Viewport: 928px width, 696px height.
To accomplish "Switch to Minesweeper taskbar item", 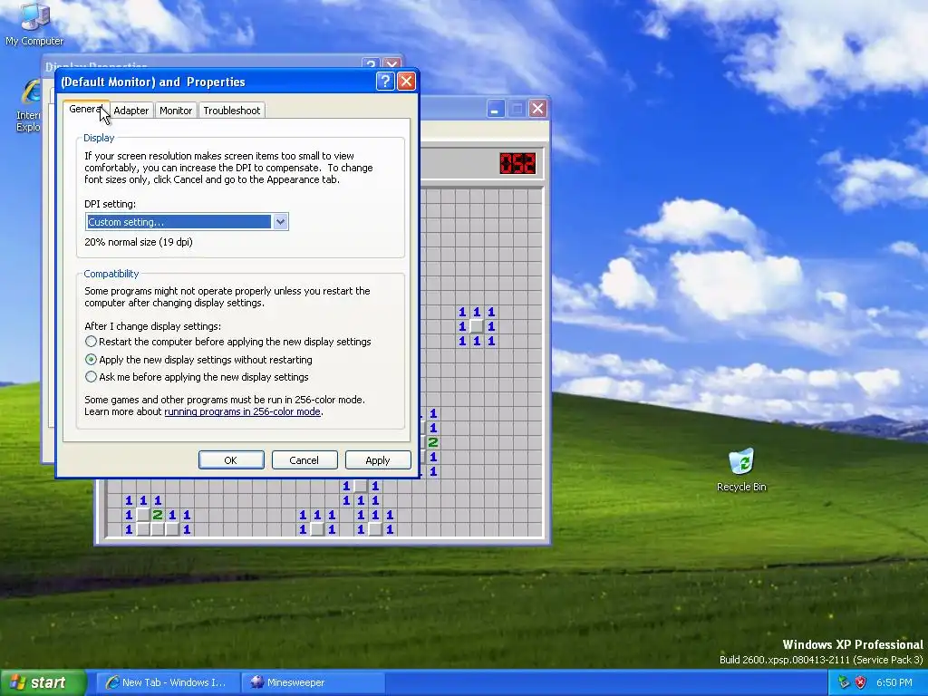I will click(314, 682).
